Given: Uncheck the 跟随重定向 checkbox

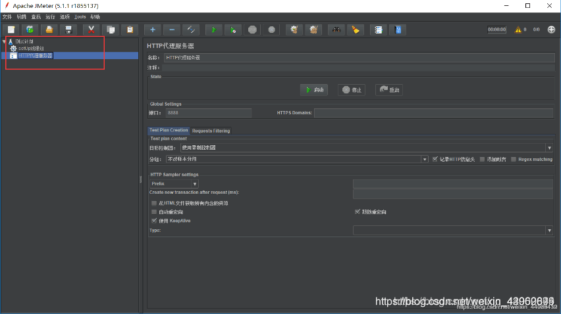Looking at the screenshot, I should click(358, 212).
